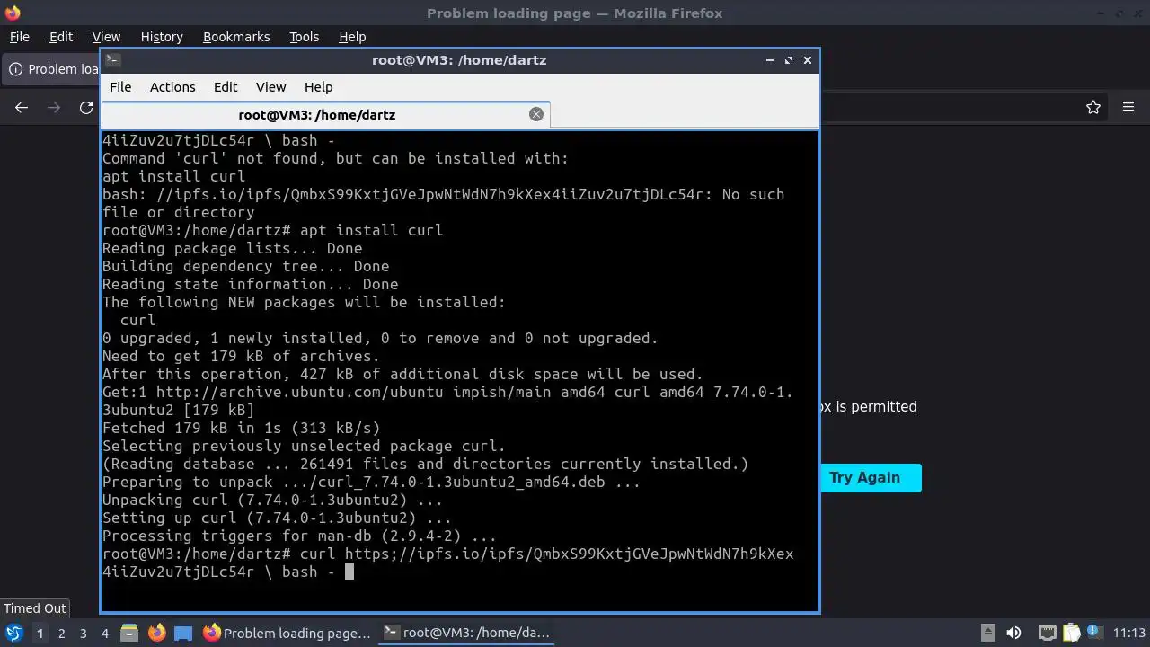The image size is (1150, 647).
Task: Open the clipboard manager tray icon
Action: [1072, 633]
